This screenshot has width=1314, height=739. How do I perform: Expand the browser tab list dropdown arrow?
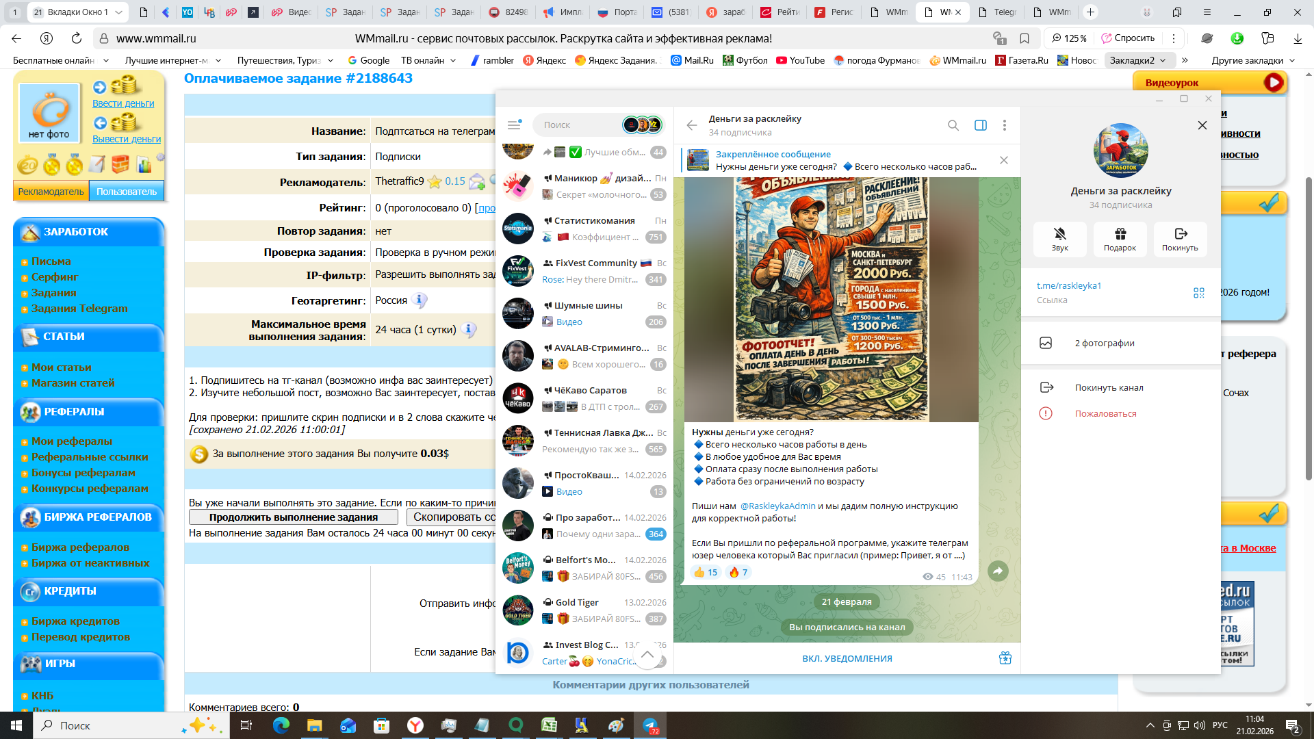point(118,12)
